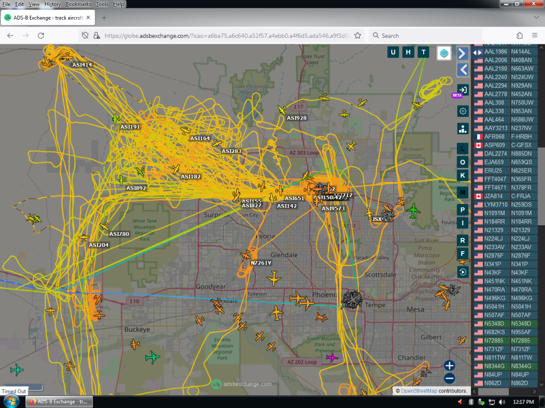Toggle the M map option
The width and height of the screenshot is (545, 408).
pyautogui.click(x=463, y=192)
